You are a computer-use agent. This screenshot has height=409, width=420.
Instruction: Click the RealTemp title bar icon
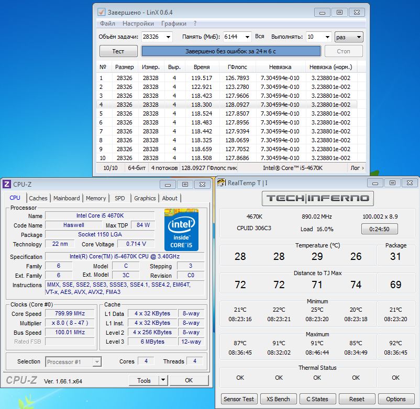click(x=221, y=183)
